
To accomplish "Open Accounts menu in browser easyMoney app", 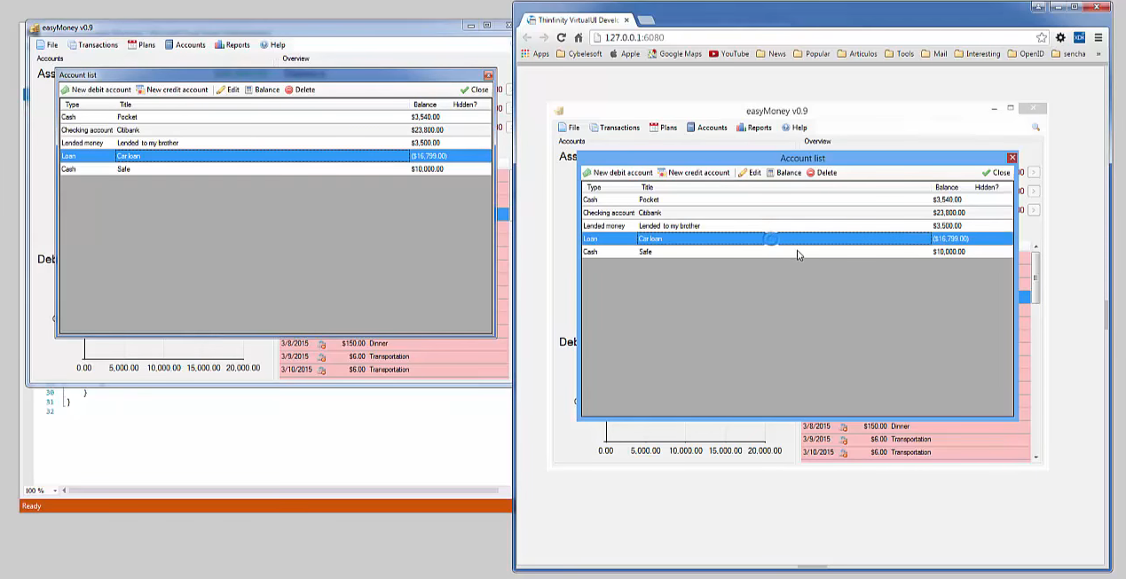I will pos(706,128).
